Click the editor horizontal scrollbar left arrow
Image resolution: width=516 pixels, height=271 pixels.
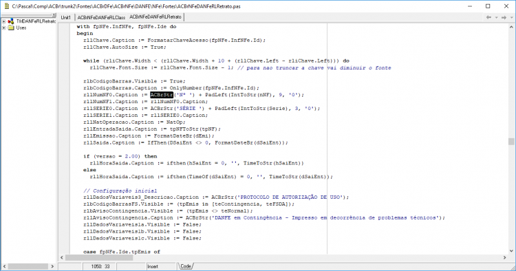[62, 257]
